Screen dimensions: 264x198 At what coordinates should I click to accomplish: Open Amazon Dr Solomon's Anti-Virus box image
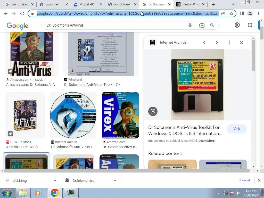click(x=32, y=54)
